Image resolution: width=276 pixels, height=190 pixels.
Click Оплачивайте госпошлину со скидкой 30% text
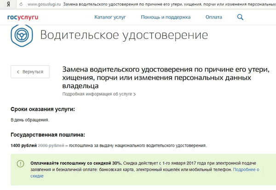(x=76, y=163)
